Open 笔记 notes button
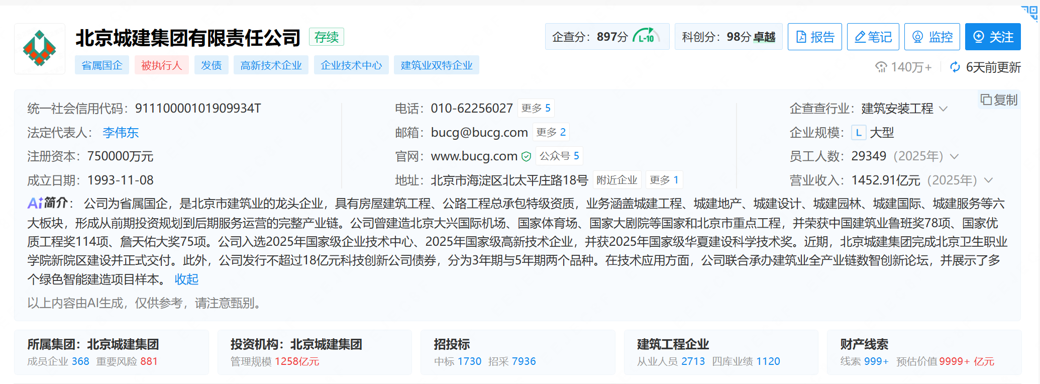Viewport: 1040px width, 384px height. click(x=873, y=37)
